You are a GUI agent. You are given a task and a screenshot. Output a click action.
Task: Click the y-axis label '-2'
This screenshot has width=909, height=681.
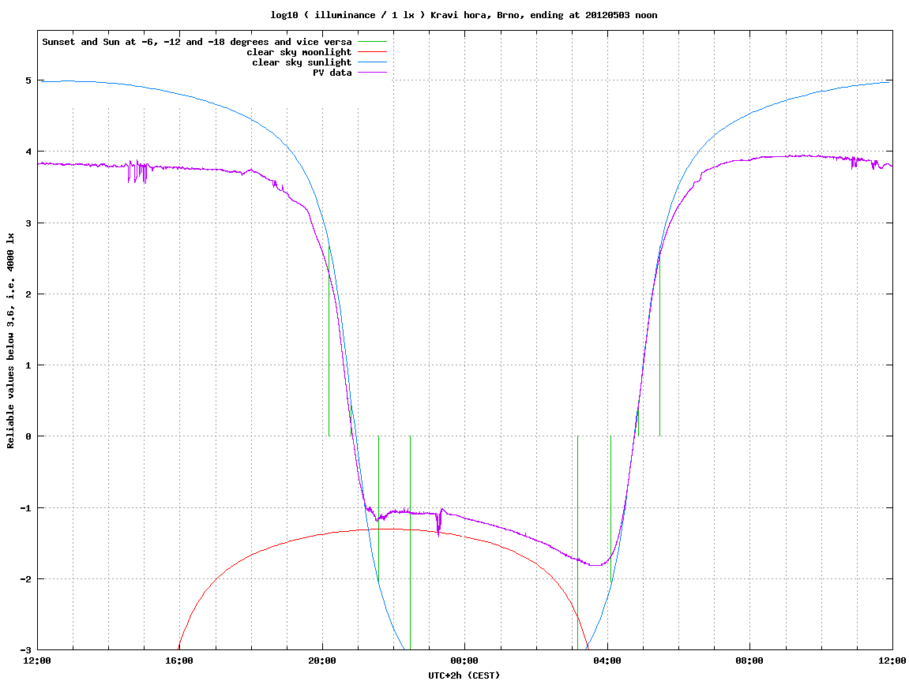coord(26,579)
